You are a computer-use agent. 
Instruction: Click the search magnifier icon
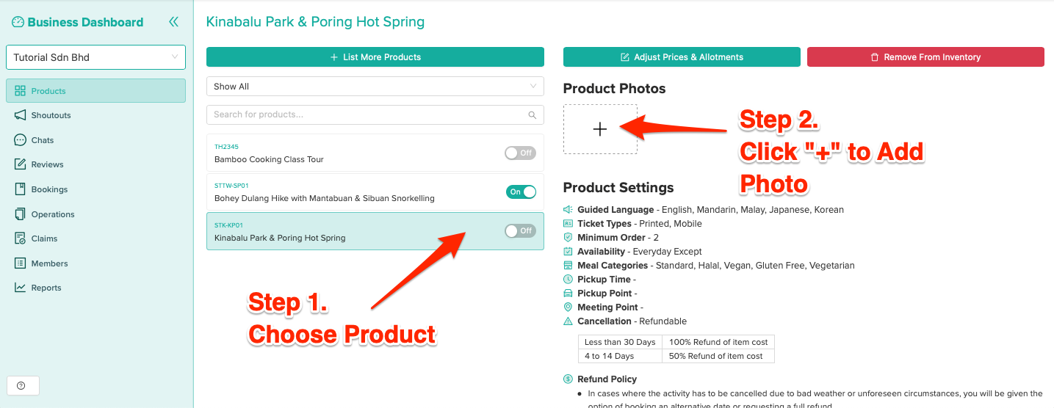533,115
